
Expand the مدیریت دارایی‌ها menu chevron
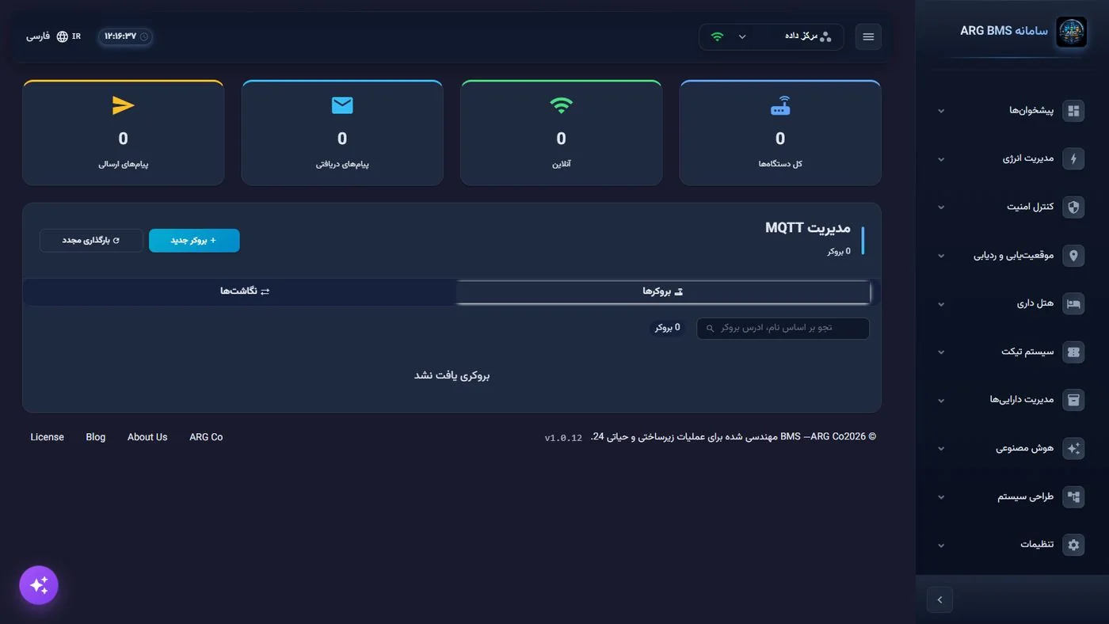[x=941, y=401]
